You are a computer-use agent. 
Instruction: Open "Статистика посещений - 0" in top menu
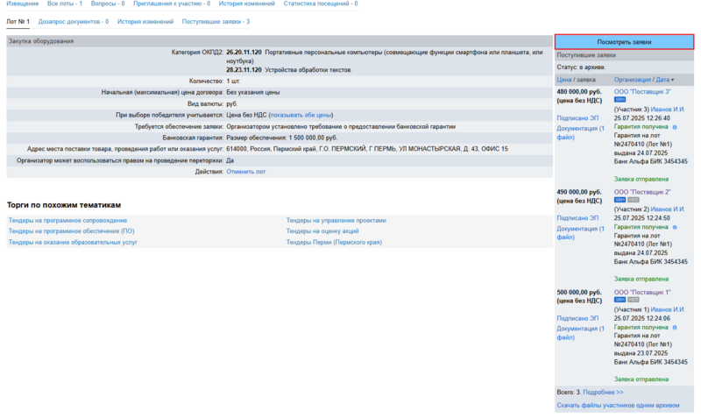[x=320, y=4]
